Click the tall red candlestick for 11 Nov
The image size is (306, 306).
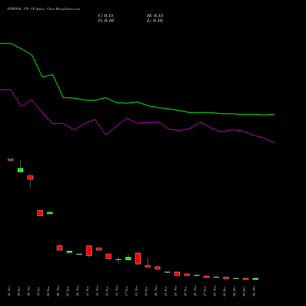pyautogui.click(x=89, y=250)
